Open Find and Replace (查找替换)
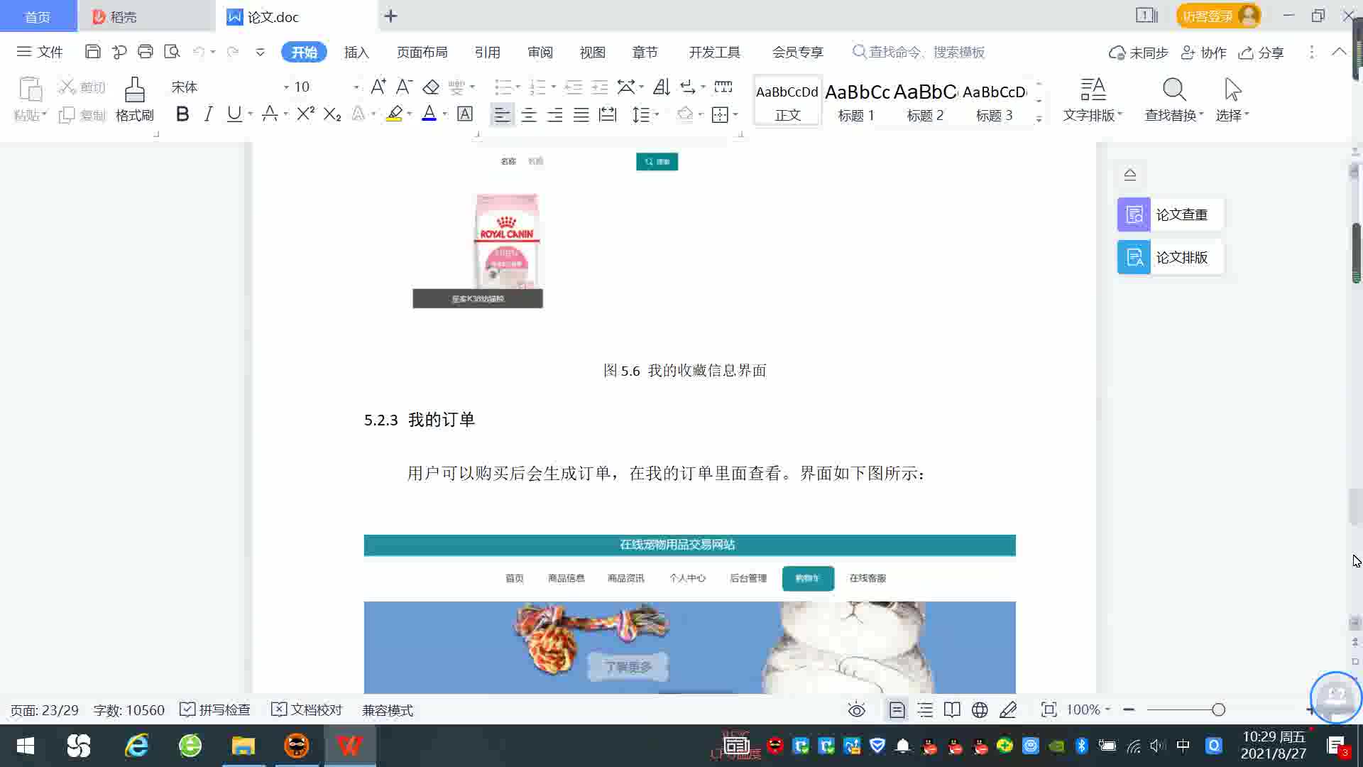 coord(1173,99)
